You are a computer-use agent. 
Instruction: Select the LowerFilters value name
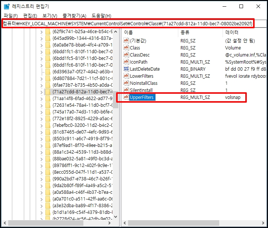point(142,76)
